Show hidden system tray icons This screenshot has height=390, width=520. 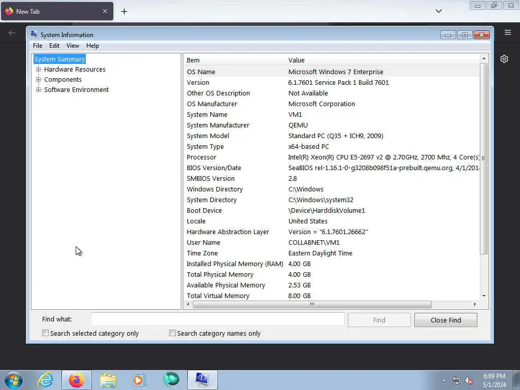444,381
